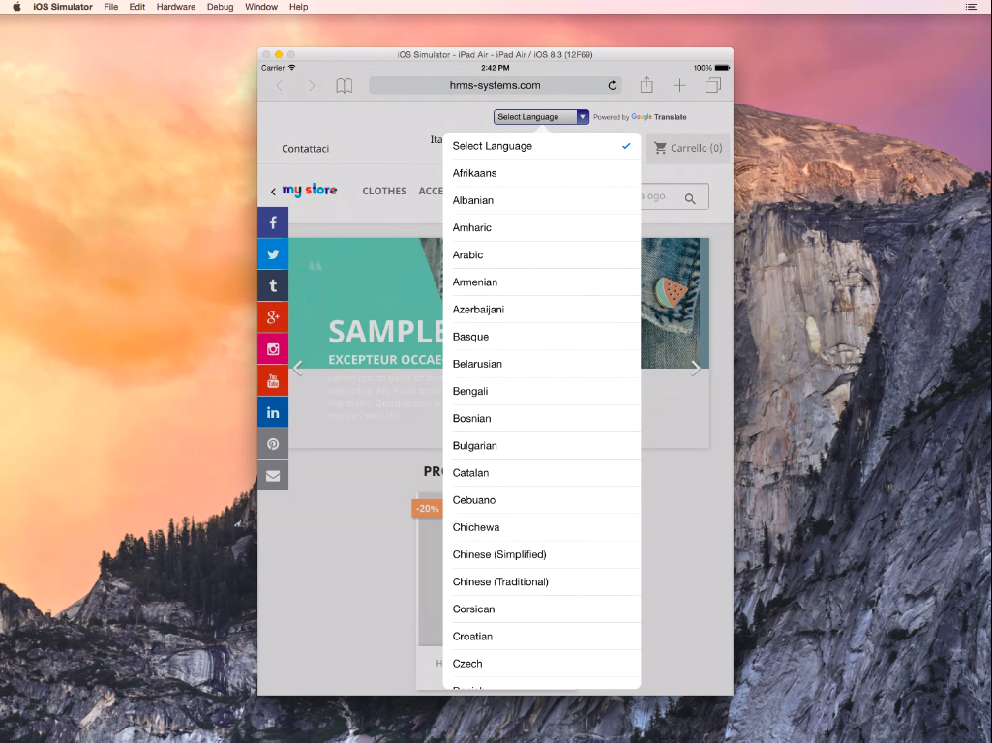Choose Select Language option with checkmark
992x743 pixels.
point(542,146)
